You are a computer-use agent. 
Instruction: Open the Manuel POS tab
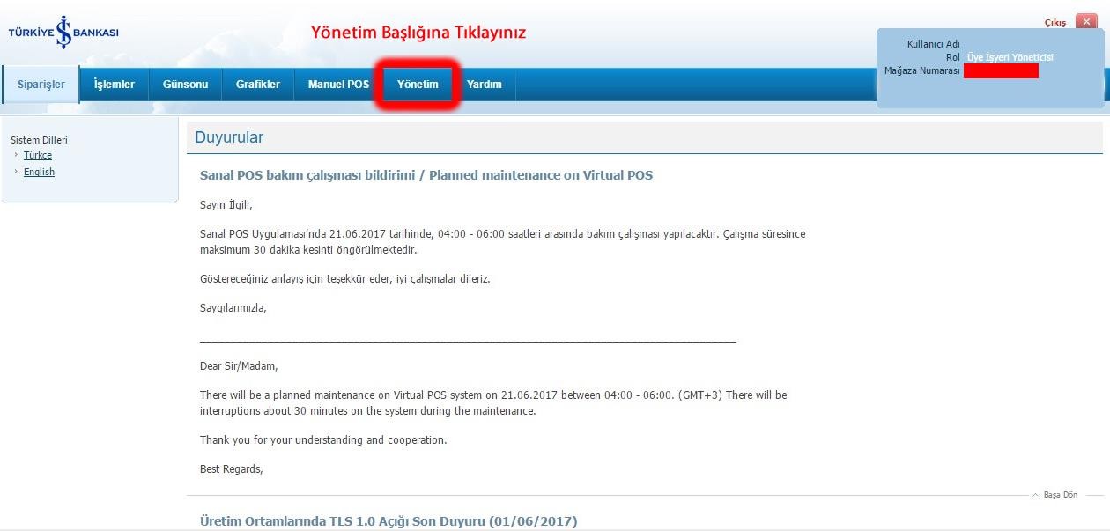click(338, 85)
